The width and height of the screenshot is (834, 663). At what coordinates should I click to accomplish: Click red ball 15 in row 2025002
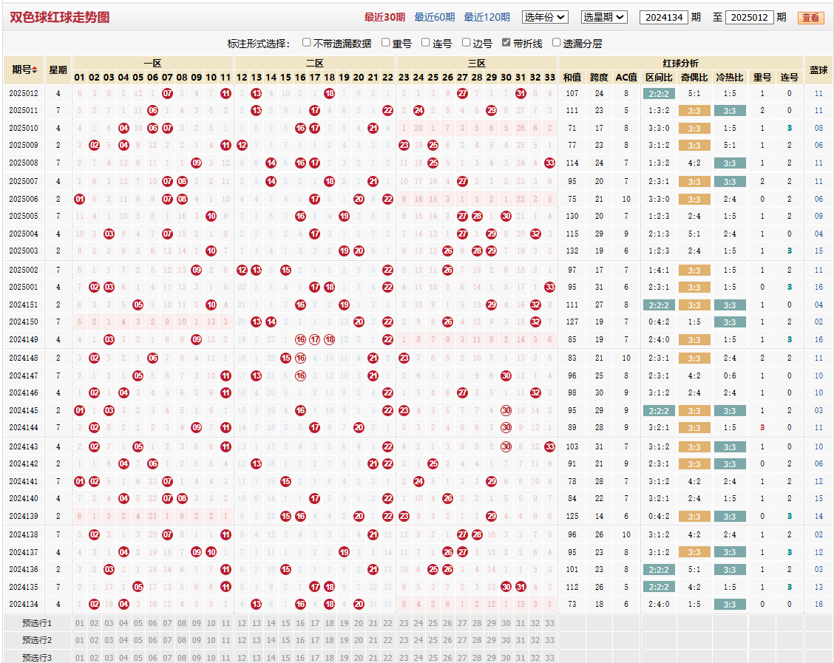(x=285, y=270)
